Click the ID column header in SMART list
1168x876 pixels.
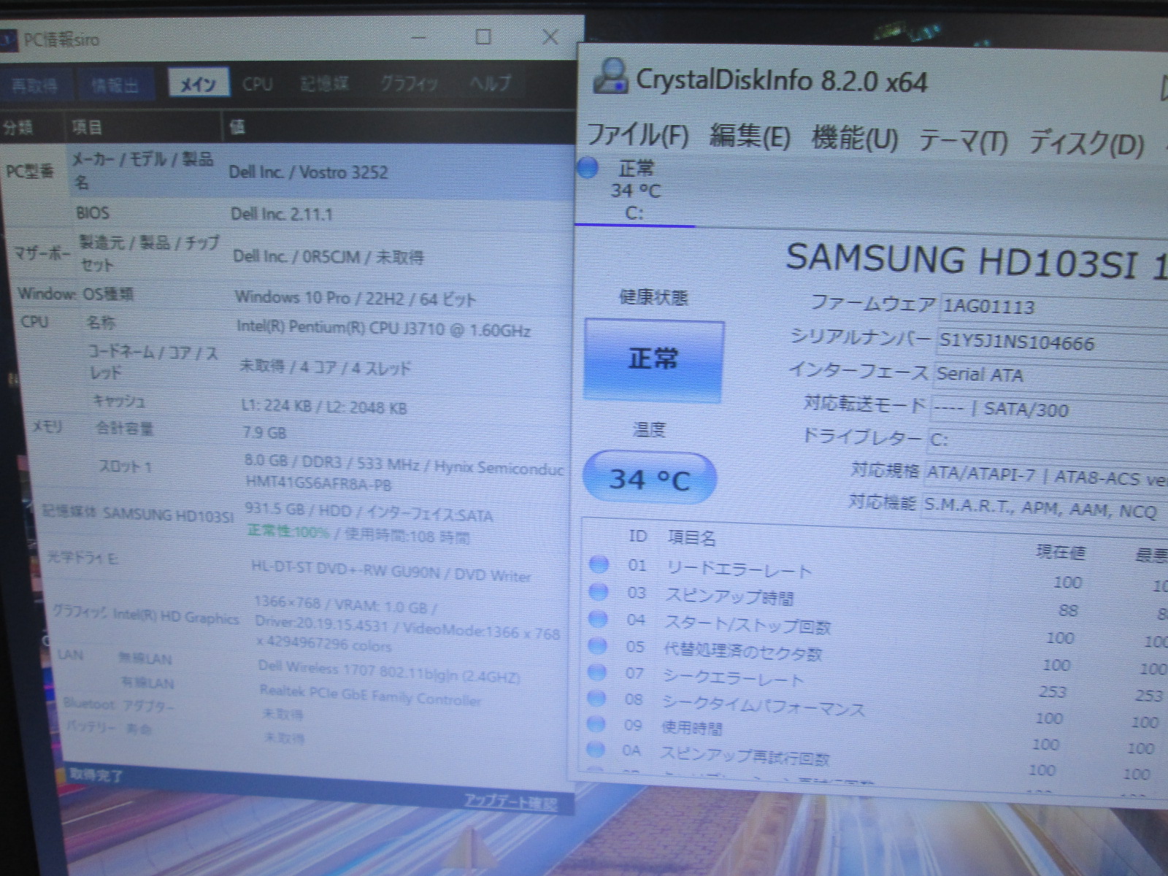coord(637,536)
